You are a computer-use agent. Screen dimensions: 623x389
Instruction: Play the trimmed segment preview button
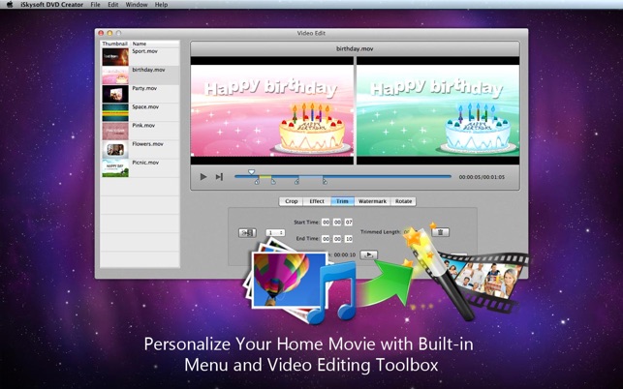pos(368,255)
